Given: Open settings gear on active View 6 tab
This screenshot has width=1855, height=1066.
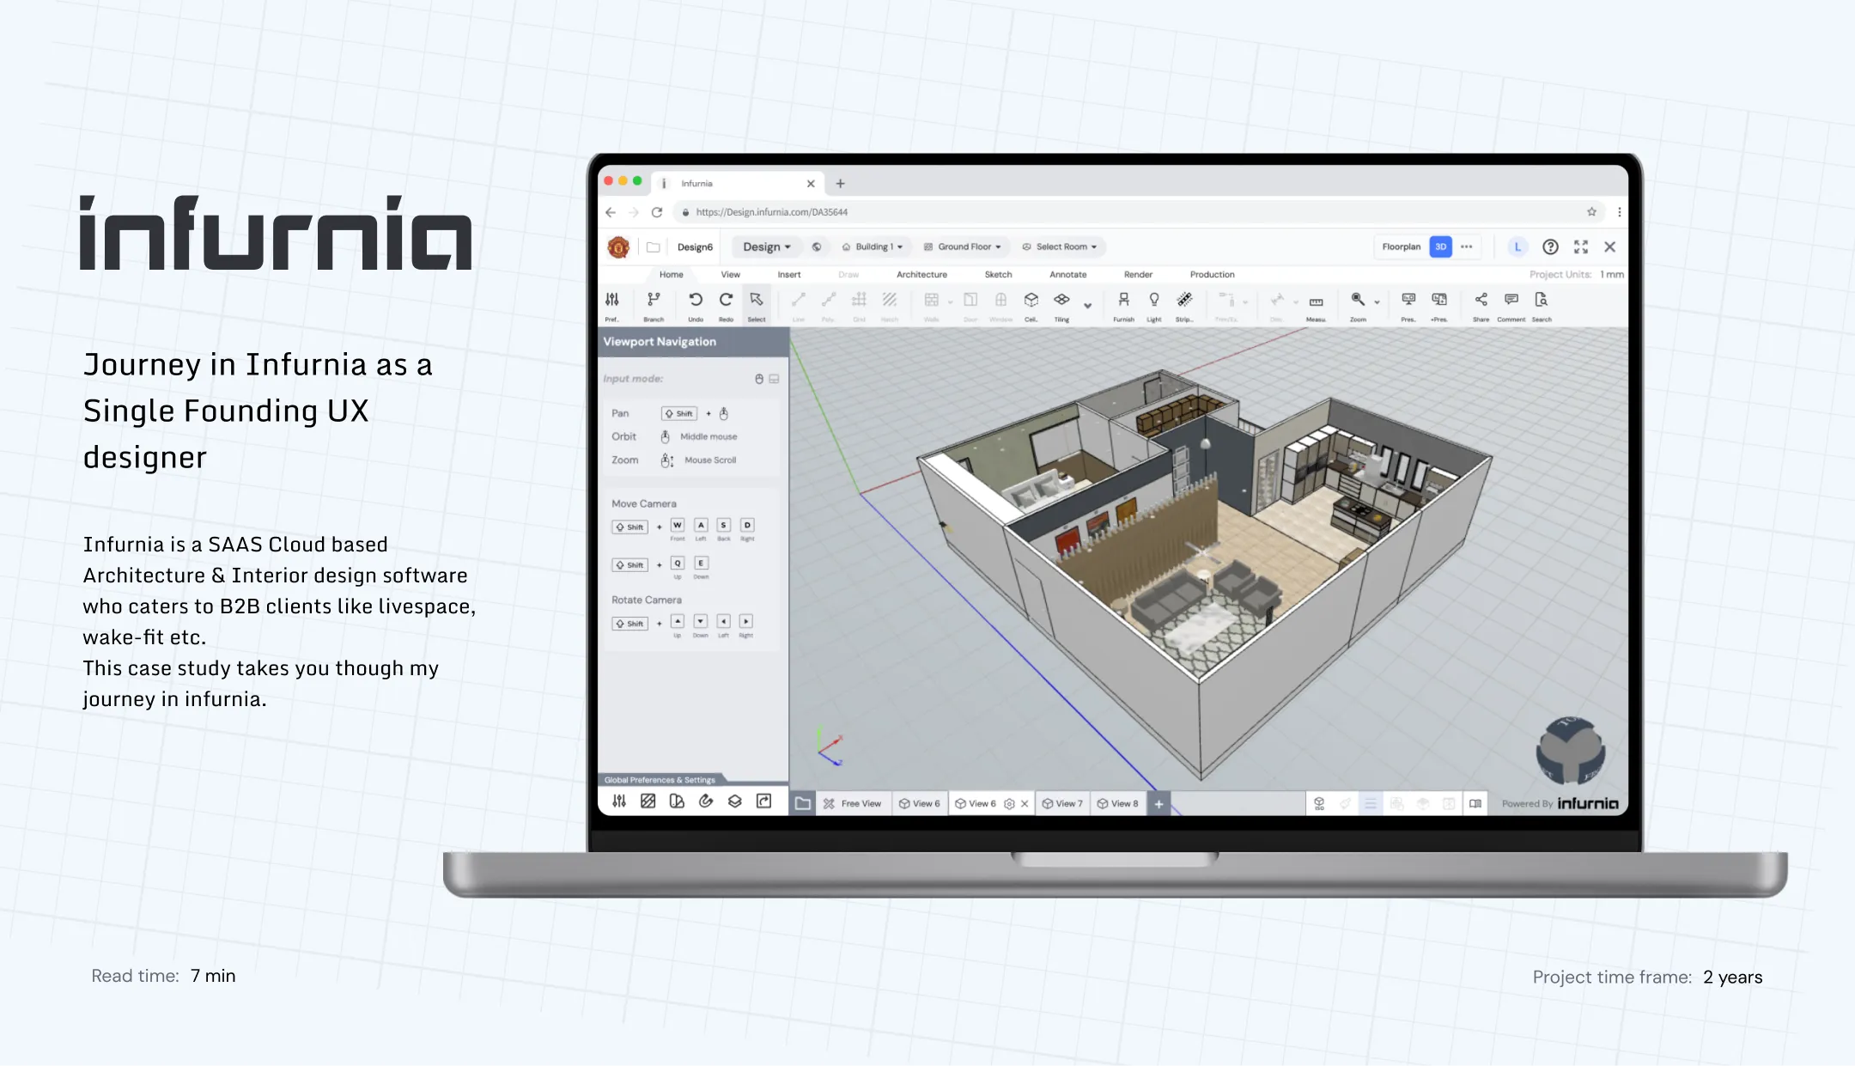Looking at the screenshot, I should [x=1009, y=804].
